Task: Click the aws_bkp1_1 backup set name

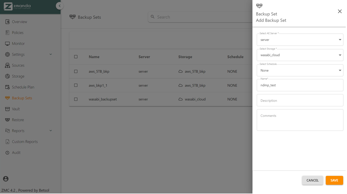Action: pos(98,86)
